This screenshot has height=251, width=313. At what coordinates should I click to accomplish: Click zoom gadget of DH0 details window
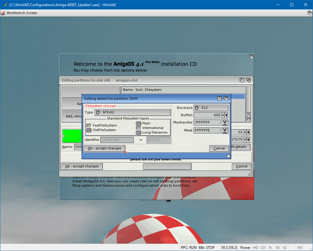point(219,98)
